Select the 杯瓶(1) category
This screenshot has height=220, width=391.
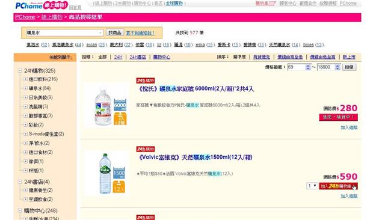coord(36,171)
